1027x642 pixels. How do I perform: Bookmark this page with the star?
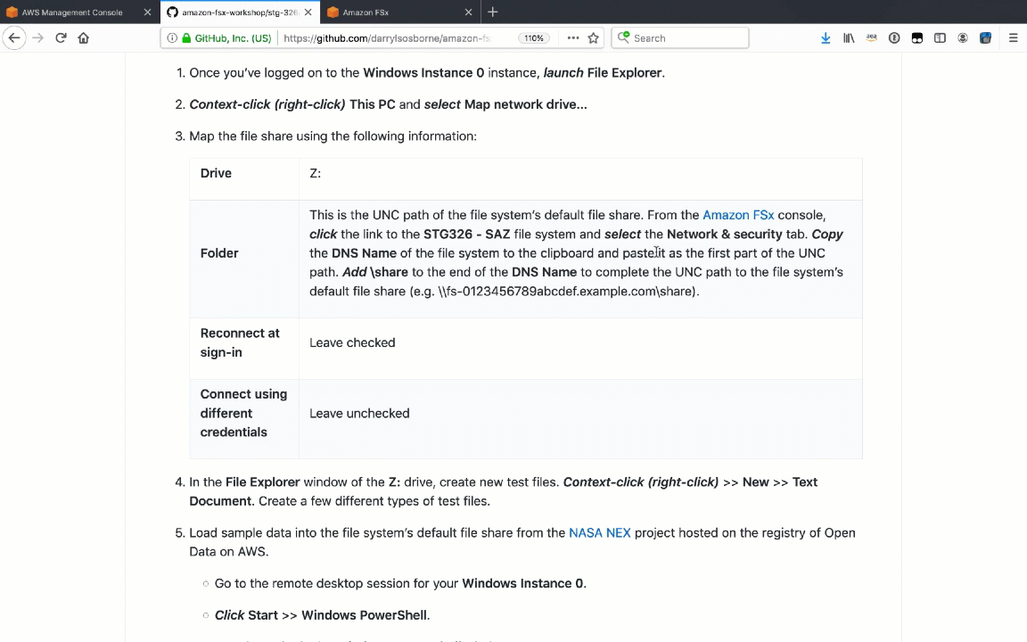(x=594, y=38)
